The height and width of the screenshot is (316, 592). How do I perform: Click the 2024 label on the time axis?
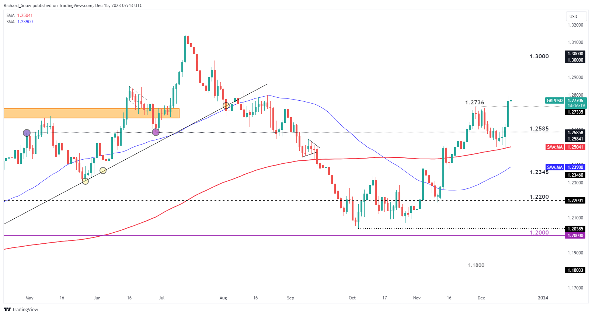click(x=543, y=298)
